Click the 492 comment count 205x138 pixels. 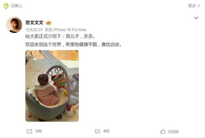[x=106, y=131]
